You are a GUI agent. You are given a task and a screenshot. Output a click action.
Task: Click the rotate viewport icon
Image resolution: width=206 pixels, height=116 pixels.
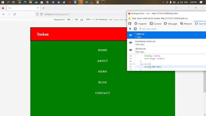pyautogui.click(x=82, y=20)
